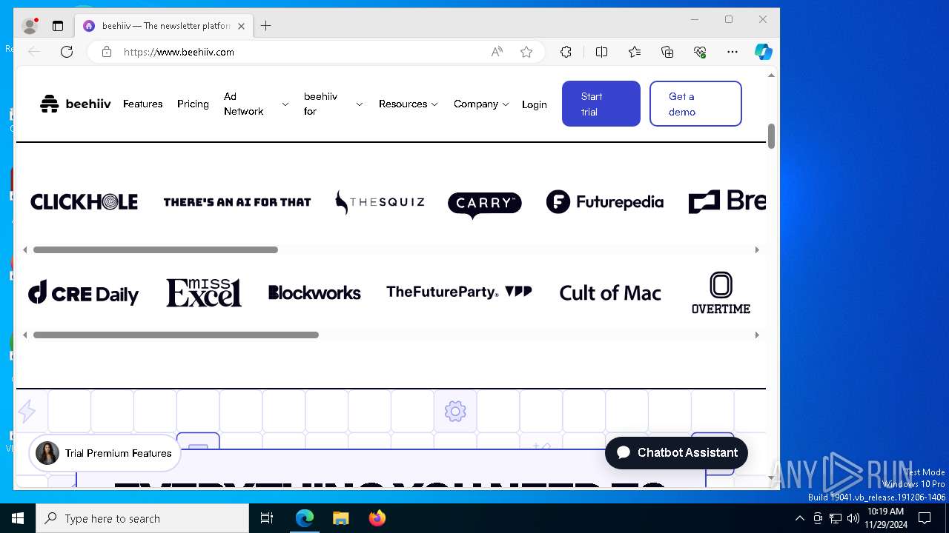Viewport: 949px width, 533px height.
Task: Click Trial Premium Features pill
Action: [x=105, y=453]
